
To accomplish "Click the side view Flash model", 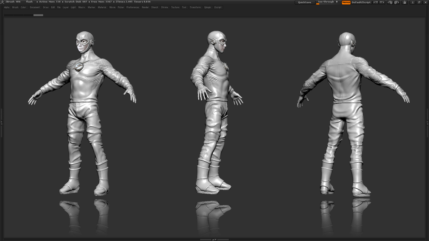I will [x=216, y=112].
